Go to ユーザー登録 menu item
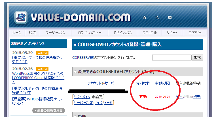 [x=55, y=33]
